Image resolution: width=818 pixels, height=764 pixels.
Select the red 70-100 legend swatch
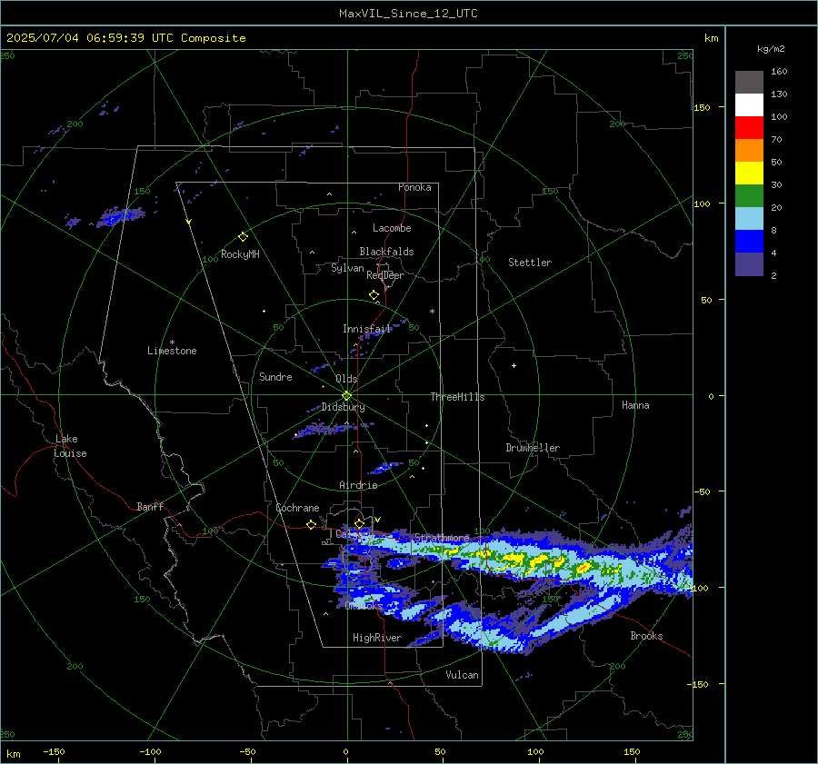[749, 128]
